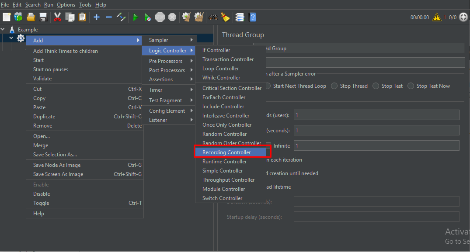
Task: Open the Test Fragment submenu
Action: 169,100
